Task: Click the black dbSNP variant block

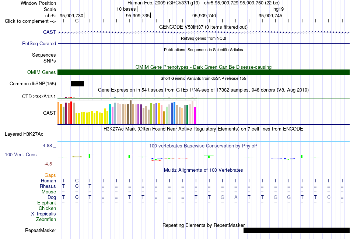Action: tap(77, 83)
